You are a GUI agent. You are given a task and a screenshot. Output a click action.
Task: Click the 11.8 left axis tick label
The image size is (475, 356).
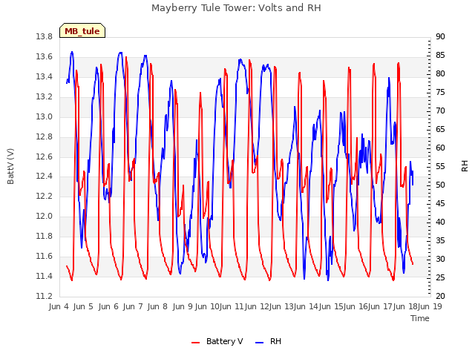(x=45, y=236)
